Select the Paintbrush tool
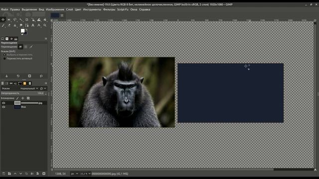 [x=3, y=25]
